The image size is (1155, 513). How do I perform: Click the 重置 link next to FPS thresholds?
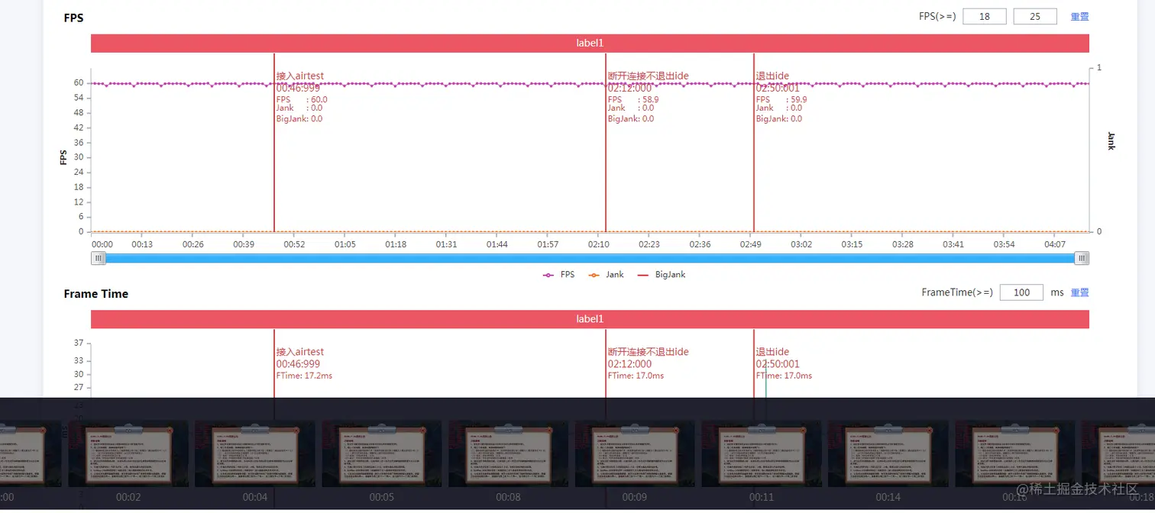click(1079, 17)
